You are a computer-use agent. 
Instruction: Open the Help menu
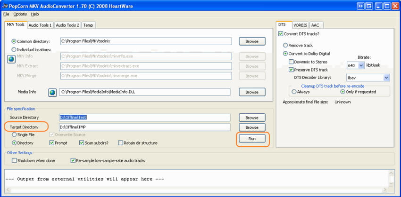tap(35, 14)
